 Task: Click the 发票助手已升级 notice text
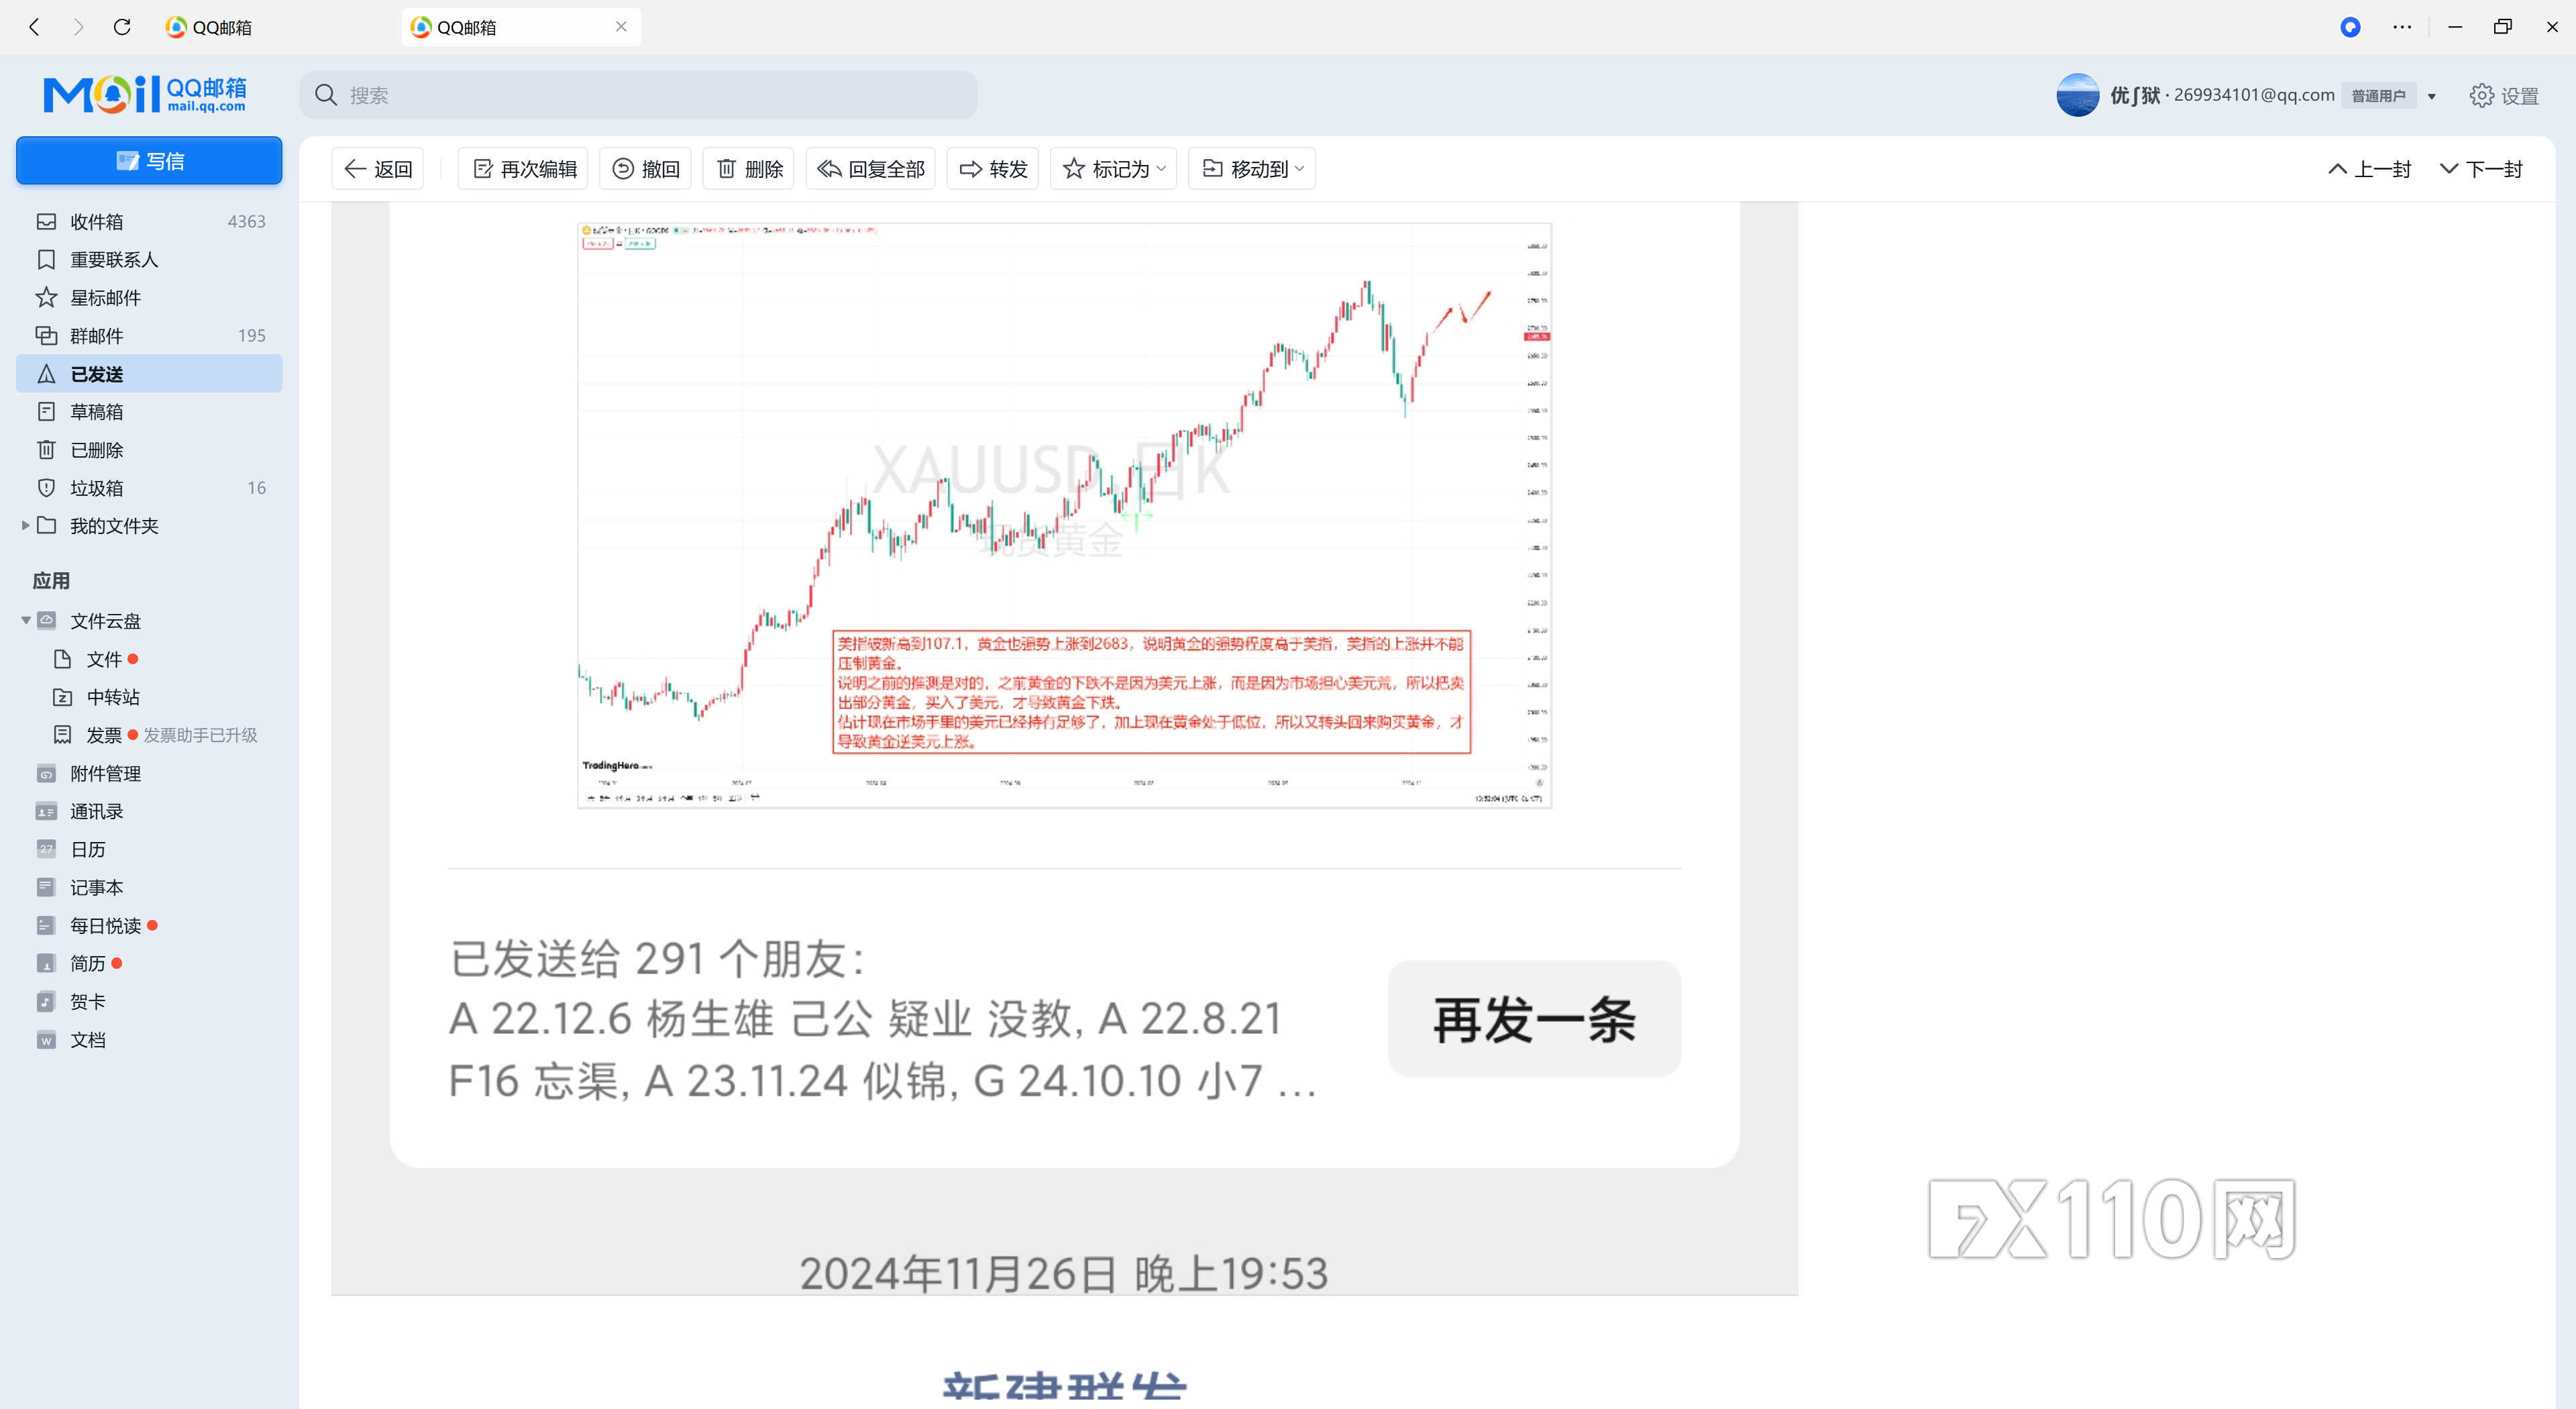[200, 735]
